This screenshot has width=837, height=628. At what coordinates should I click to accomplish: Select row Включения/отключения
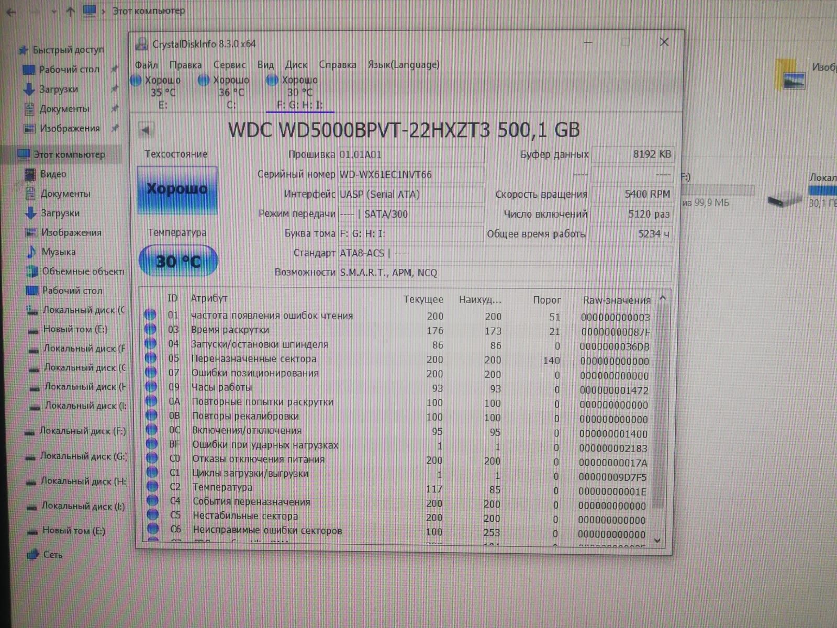click(x=398, y=431)
